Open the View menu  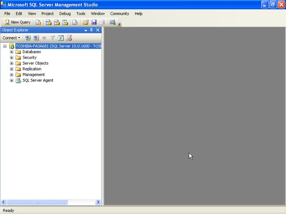tap(32, 14)
